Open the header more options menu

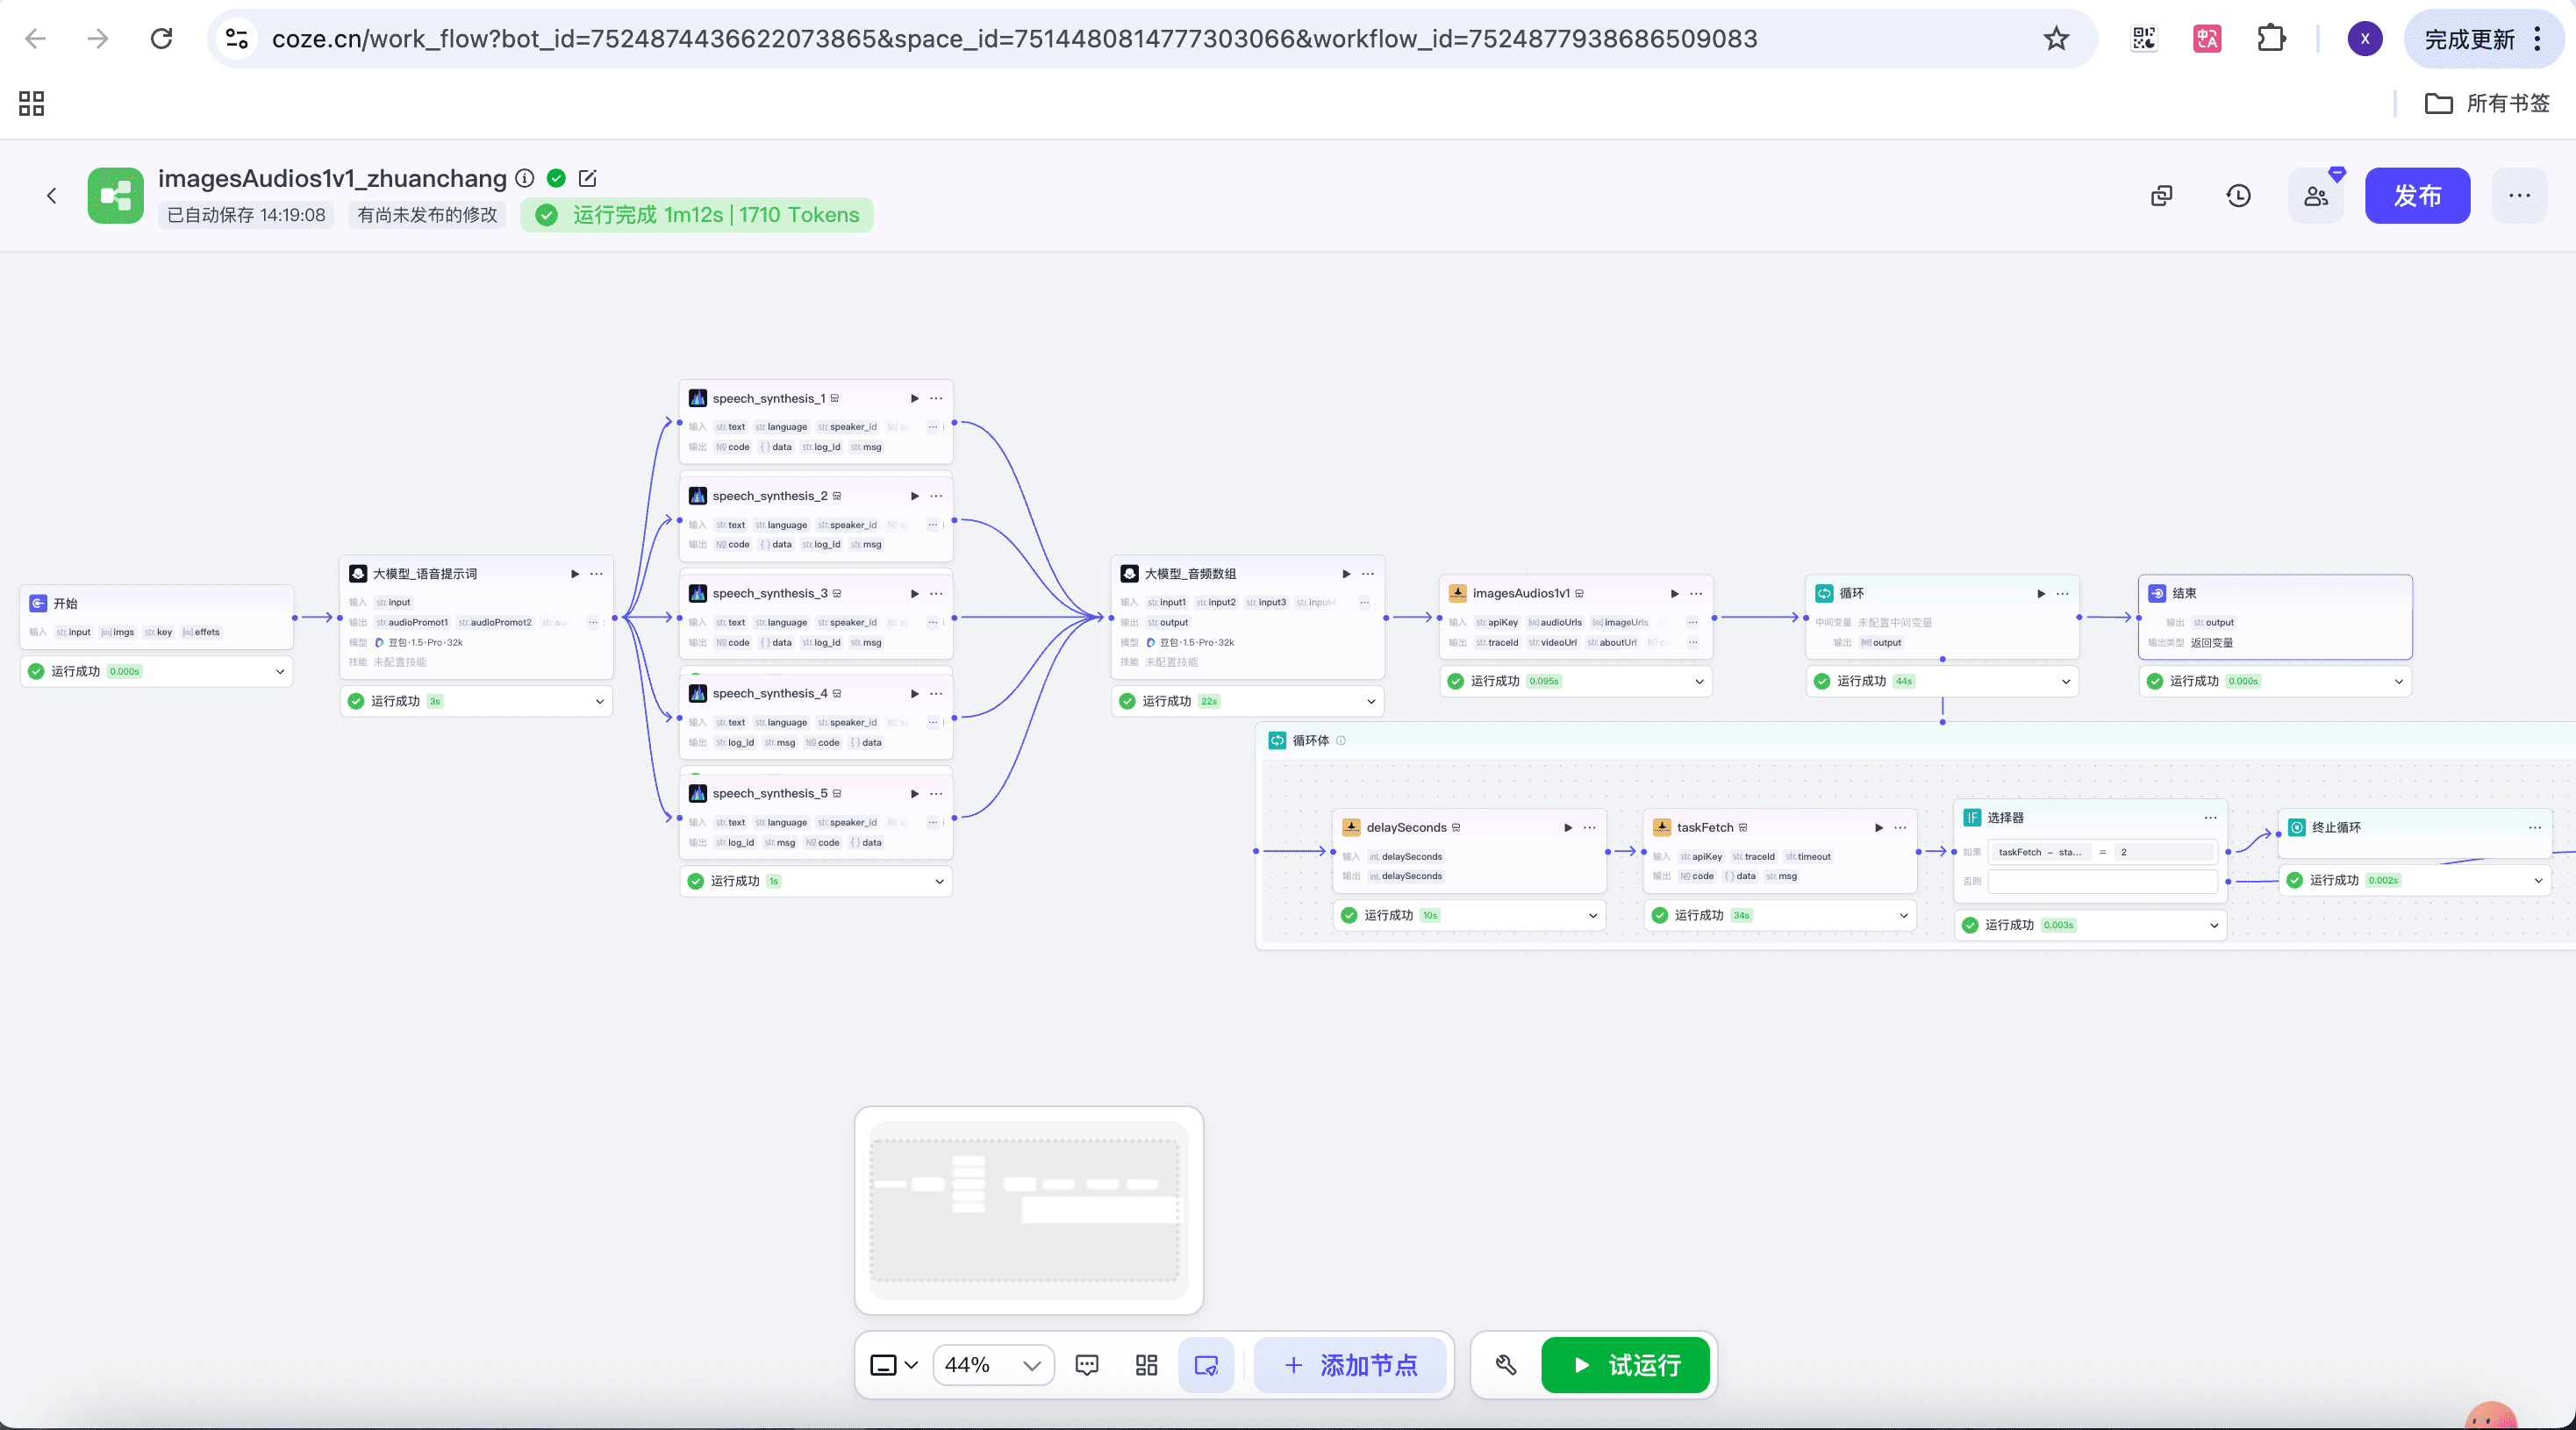point(2519,196)
